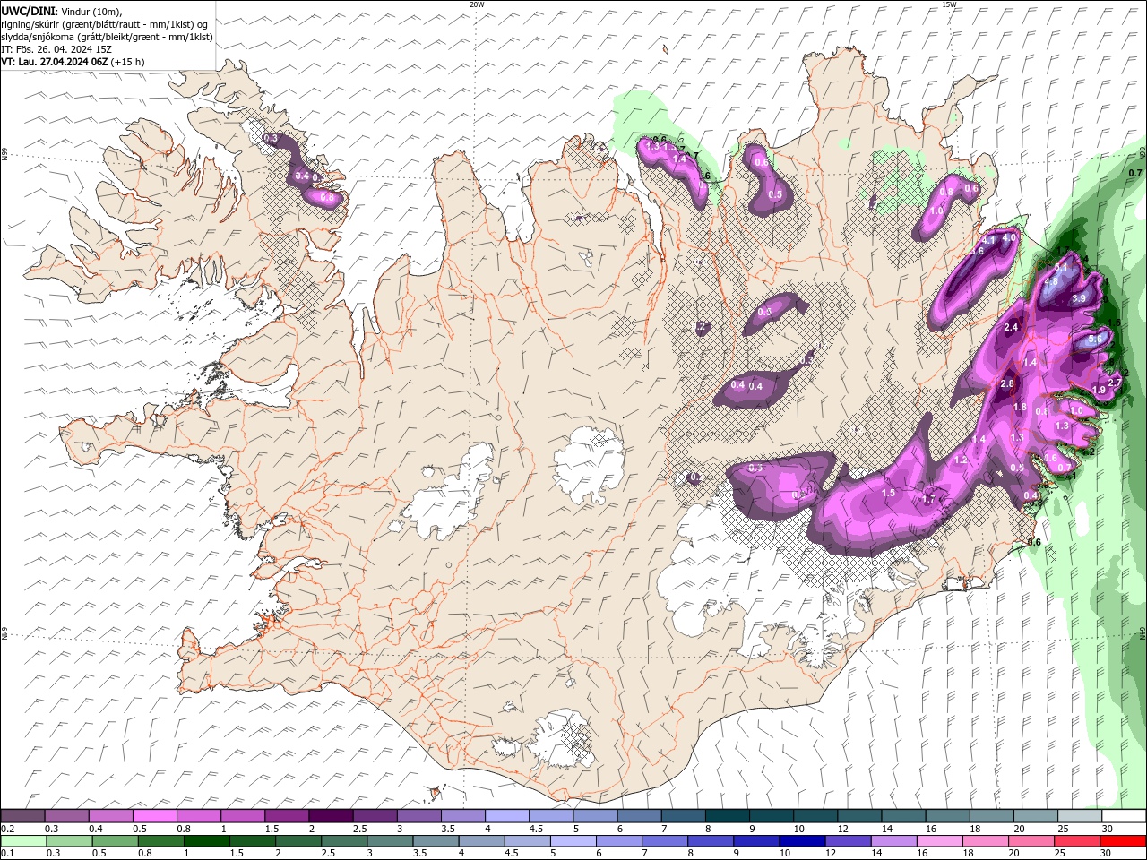Select the "IT: Fös. 26. 04. 2024 15Z" line
The width and height of the screenshot is (1147, 860).
tap(56, 49)
